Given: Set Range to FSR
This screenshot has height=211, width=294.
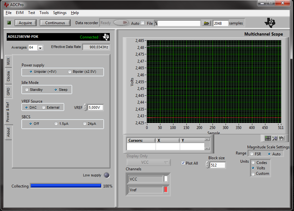Looking at the screenshot, I should click(x=252, y=154).
